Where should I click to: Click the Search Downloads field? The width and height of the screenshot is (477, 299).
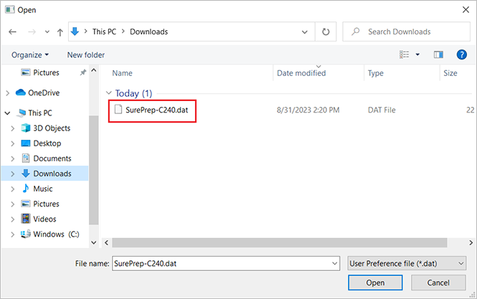[407, 32]
